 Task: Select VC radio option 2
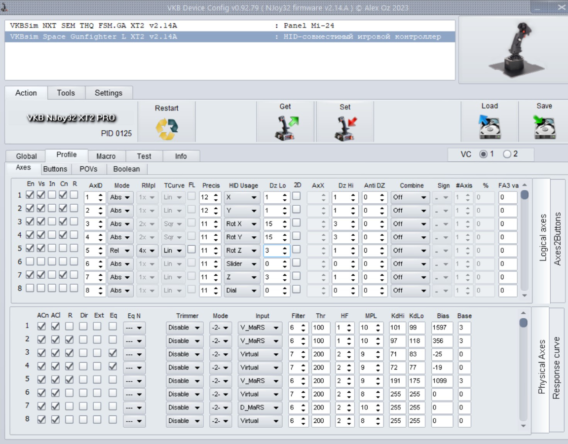click(x=507, y=154)
